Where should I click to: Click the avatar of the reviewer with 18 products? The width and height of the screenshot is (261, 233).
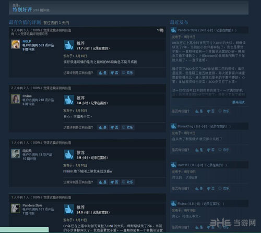coord(16,154)
